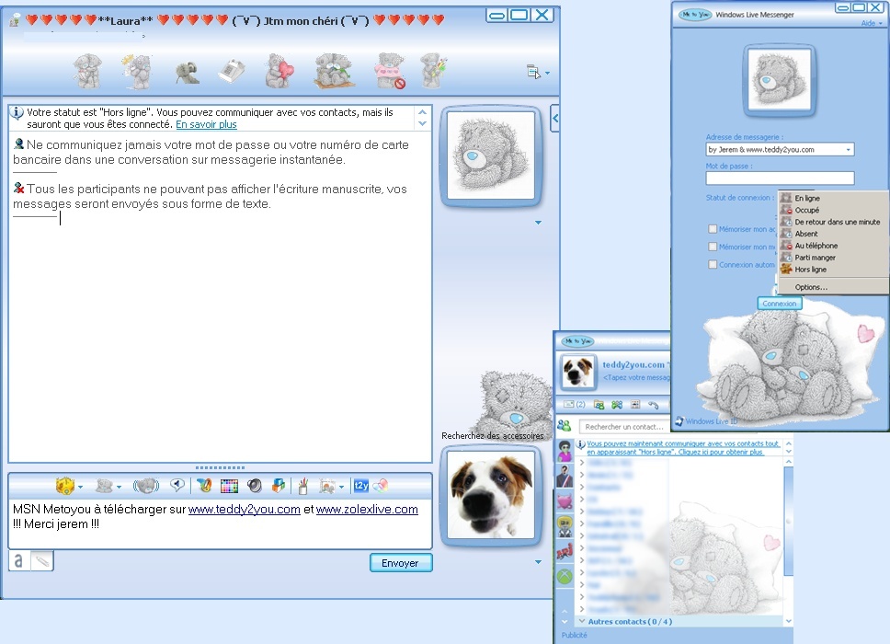This screenshot has height=644, width=890.
Task: Click in the message typing area
Action: pos(221,523)
